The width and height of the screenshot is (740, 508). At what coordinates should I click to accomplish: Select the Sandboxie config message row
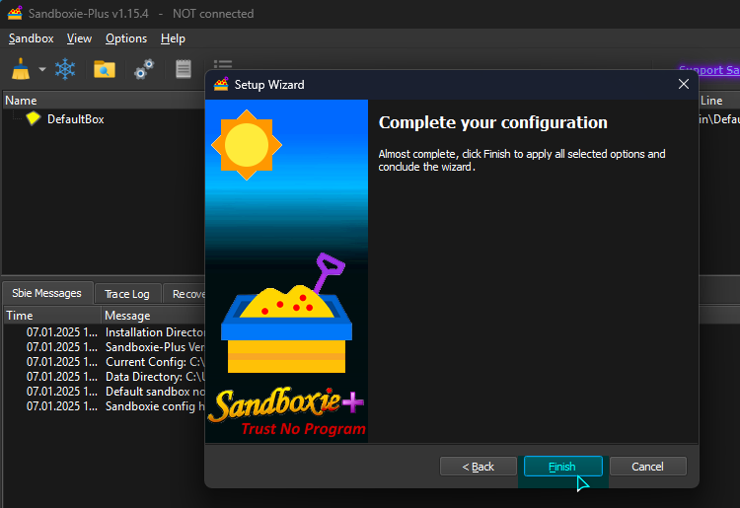(105, 406)
